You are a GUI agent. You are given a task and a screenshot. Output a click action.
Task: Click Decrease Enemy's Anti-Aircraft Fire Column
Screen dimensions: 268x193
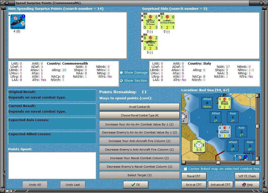point(140,150)
